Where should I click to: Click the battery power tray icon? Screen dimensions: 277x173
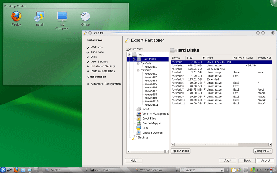pyautogui.click(x=252, y=170)
